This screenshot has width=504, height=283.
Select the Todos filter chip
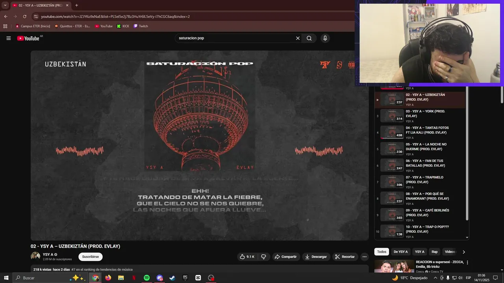382,252
